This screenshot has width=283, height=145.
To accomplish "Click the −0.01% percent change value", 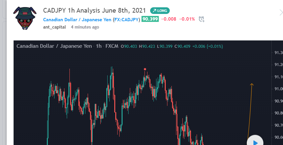I will (x=187, y=19).
